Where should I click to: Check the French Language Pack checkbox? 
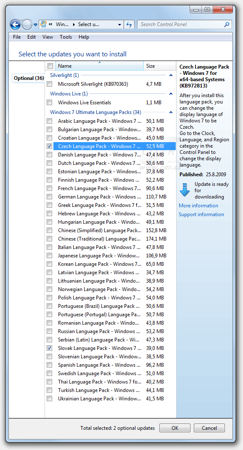pos(50,188)
